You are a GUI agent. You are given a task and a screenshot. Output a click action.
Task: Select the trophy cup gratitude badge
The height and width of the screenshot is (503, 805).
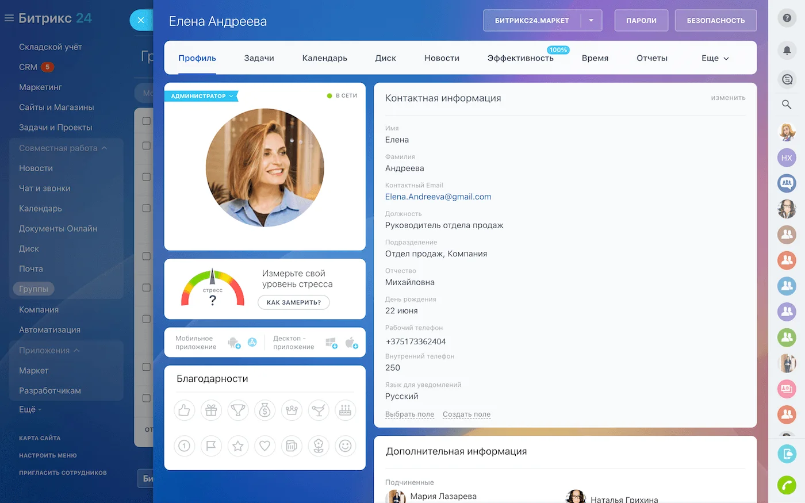pyautogui.click(x=237, y=410)
